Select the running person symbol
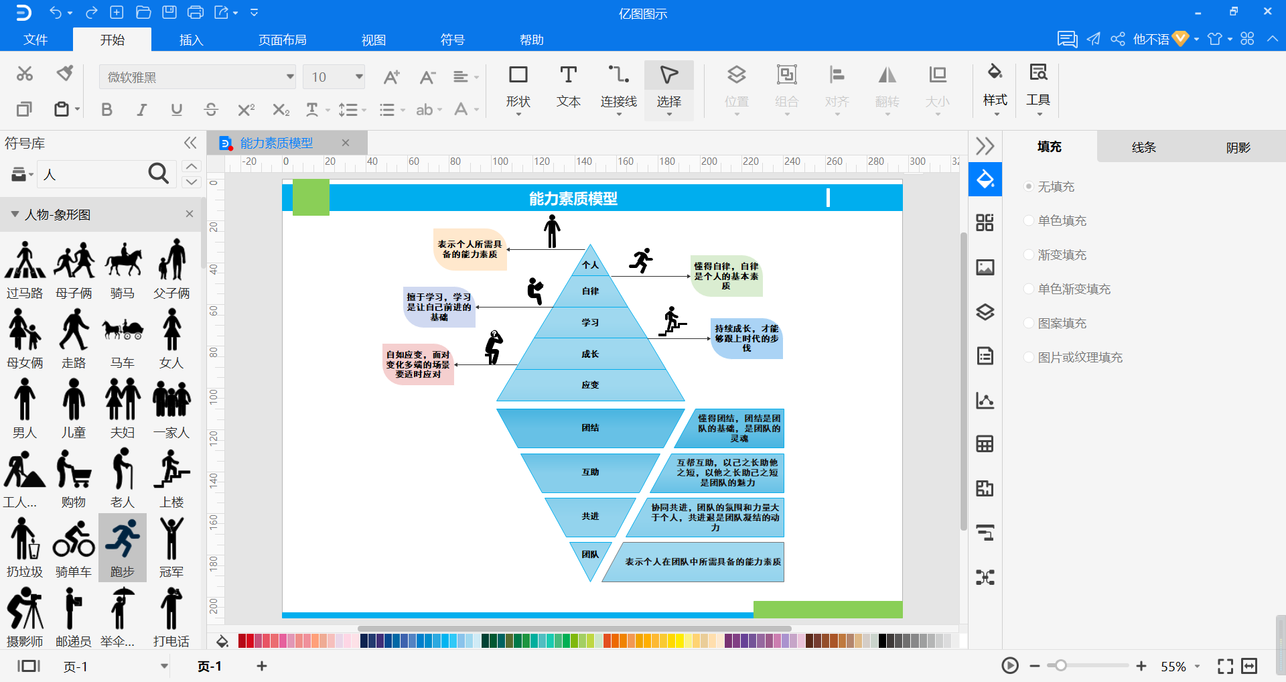Viewport: 1286px width, 682px height. [122, 547]
